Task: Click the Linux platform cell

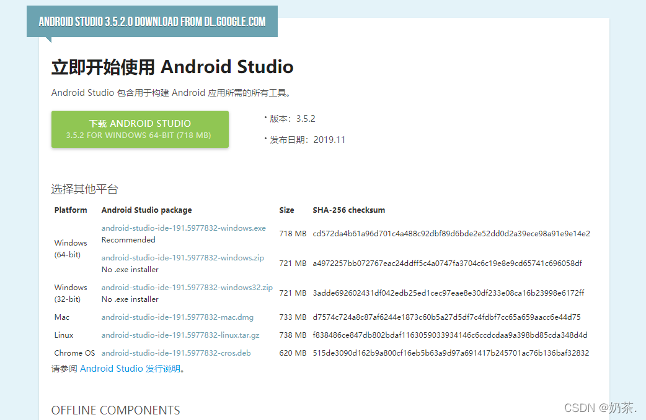Action: point(63,335)
